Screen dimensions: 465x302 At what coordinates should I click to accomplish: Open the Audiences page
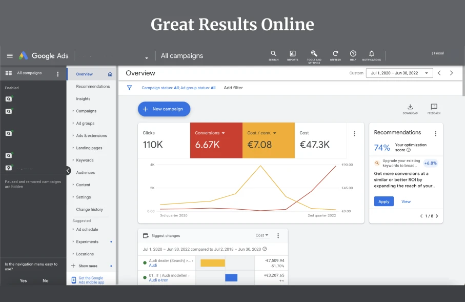tap(86, 172)
